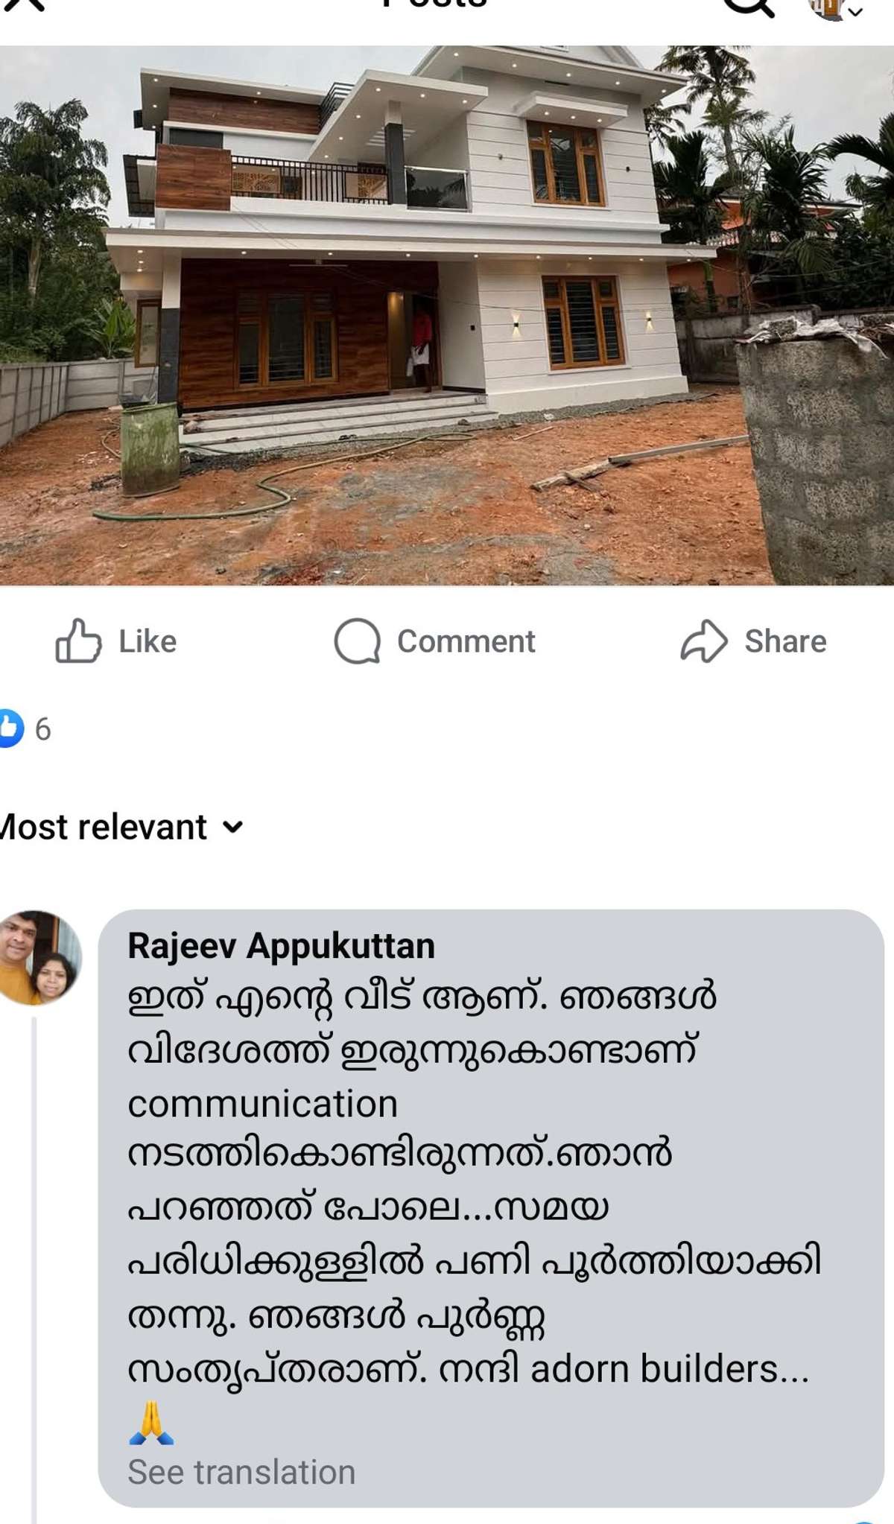894x1524 pixels.
Task: Visit Rajeev Appukuttan's name link
Action: click(281, 946)
